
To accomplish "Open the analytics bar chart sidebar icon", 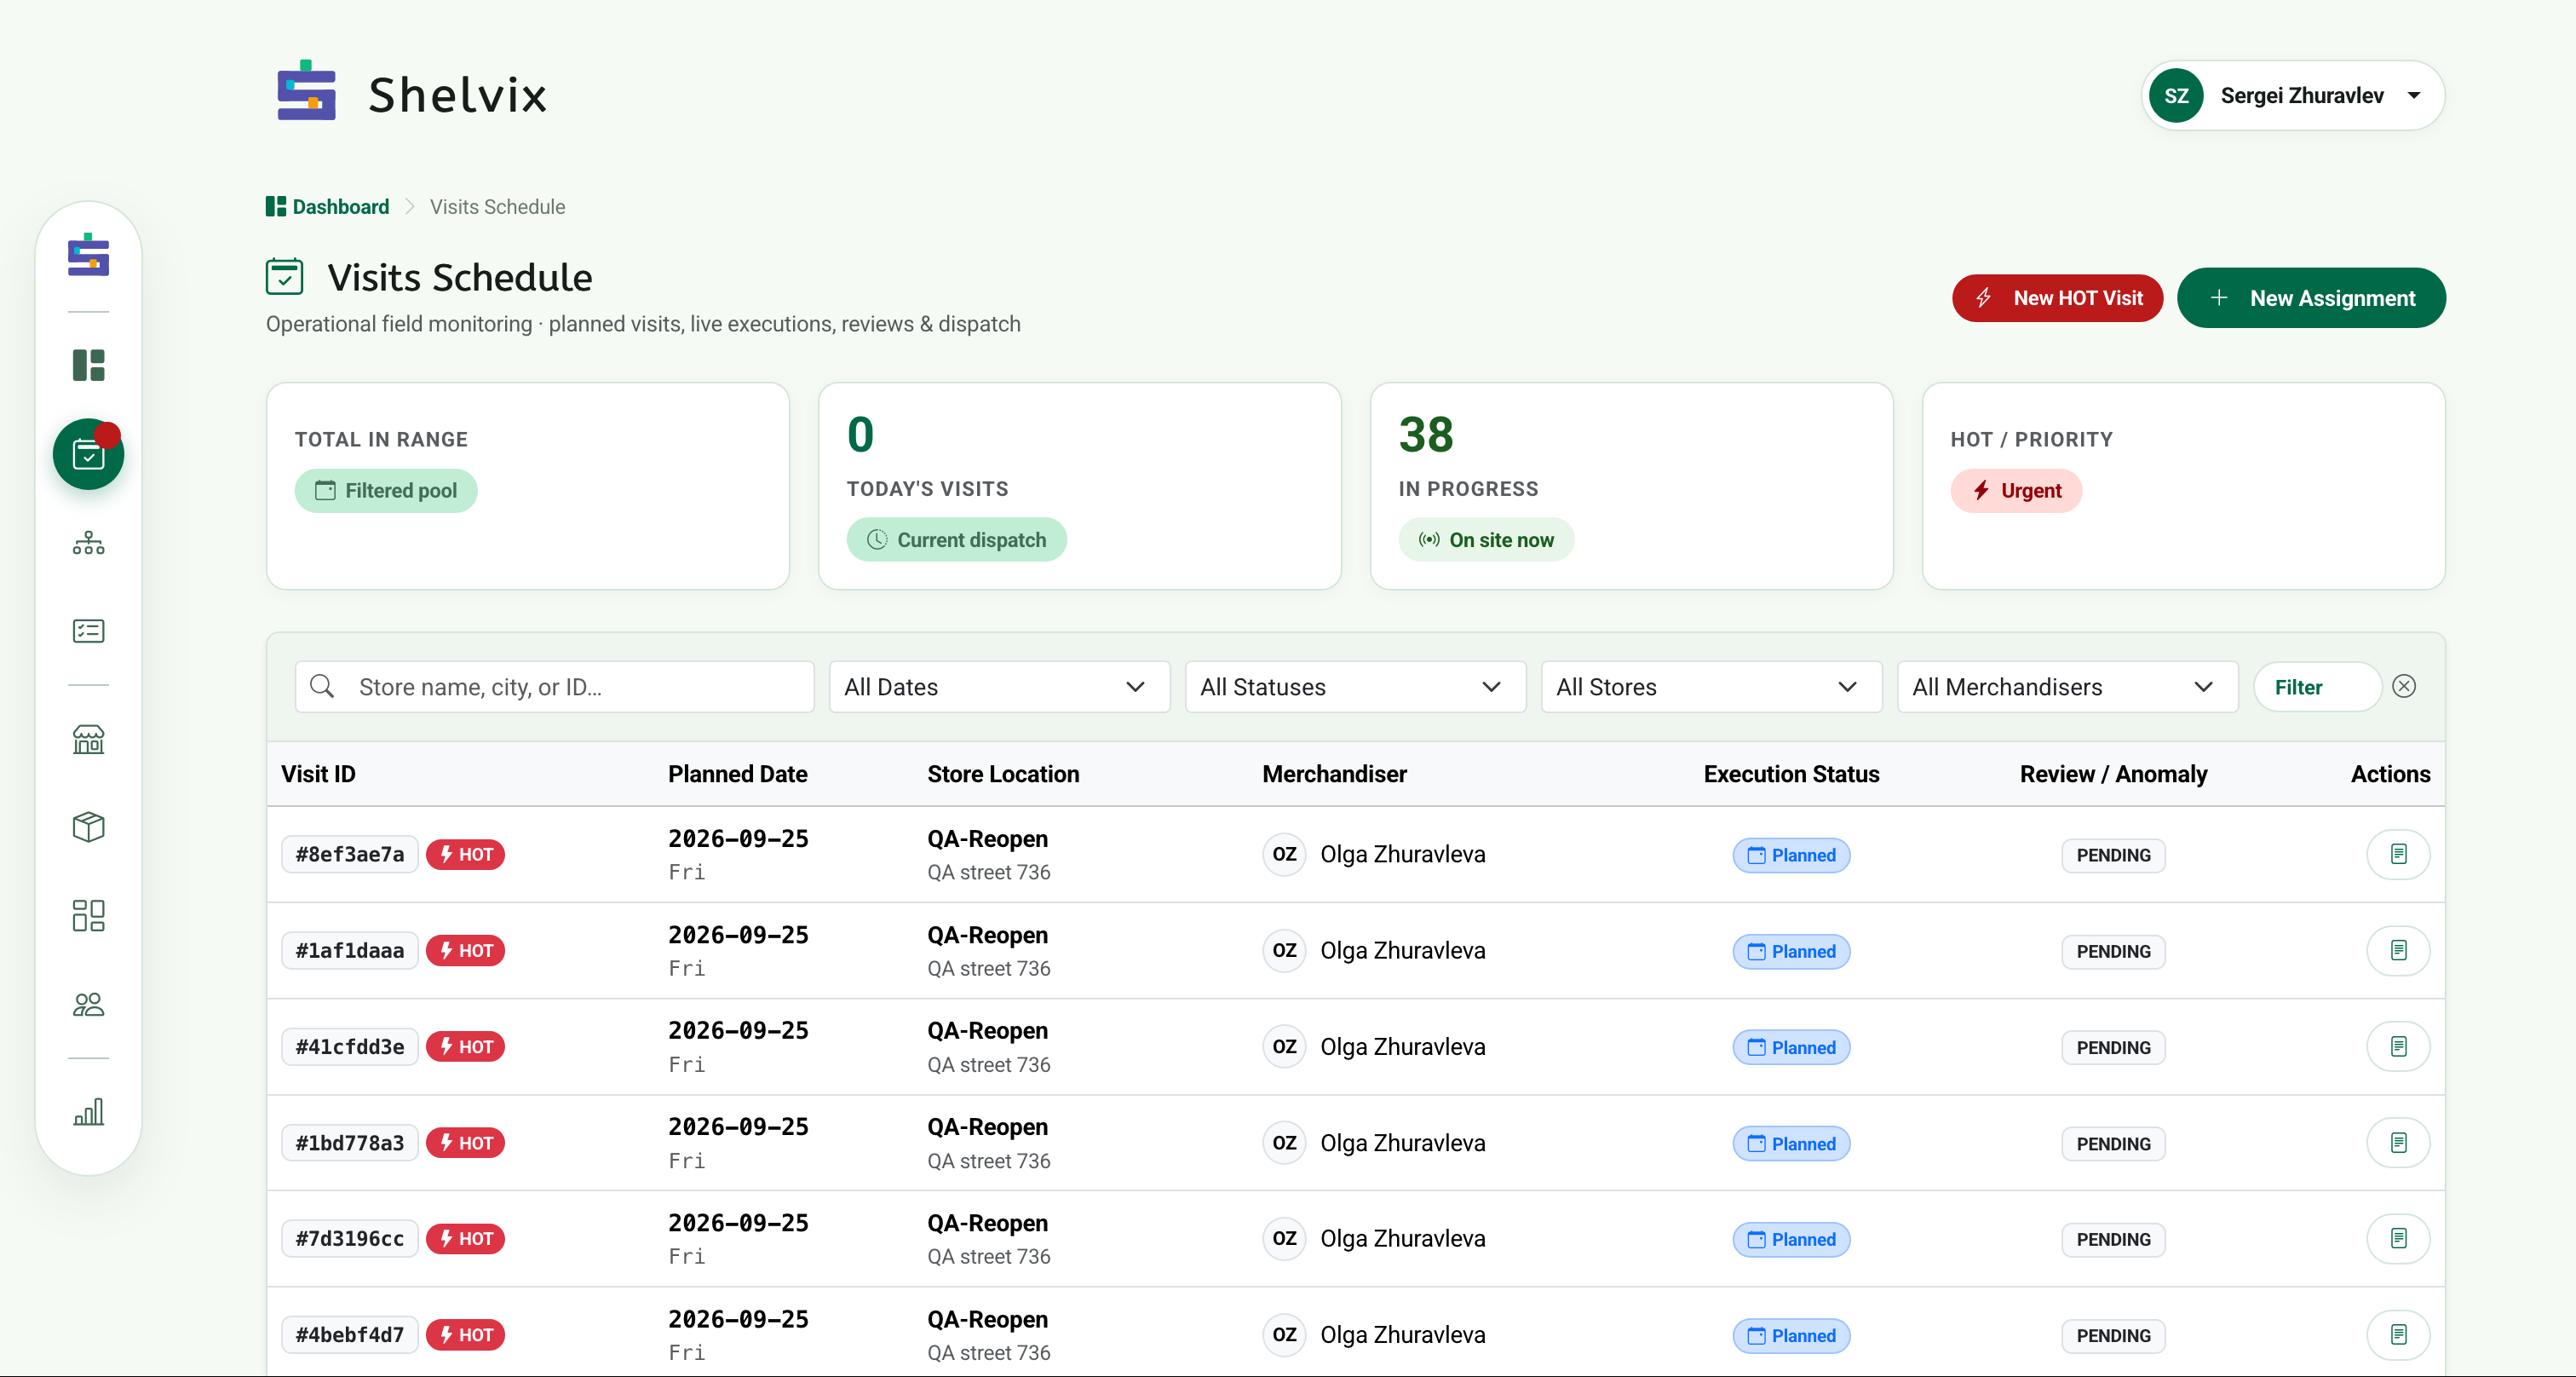I will [x=88, y=1111].
